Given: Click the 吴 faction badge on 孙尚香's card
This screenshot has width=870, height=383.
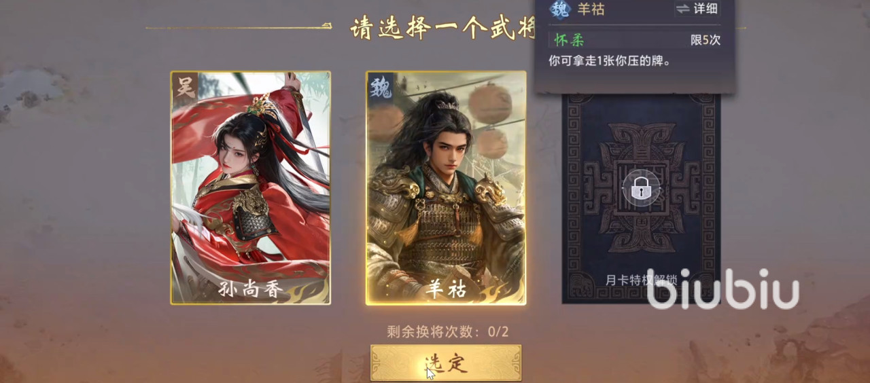Looking at the screenshot, I should point(184,86).
